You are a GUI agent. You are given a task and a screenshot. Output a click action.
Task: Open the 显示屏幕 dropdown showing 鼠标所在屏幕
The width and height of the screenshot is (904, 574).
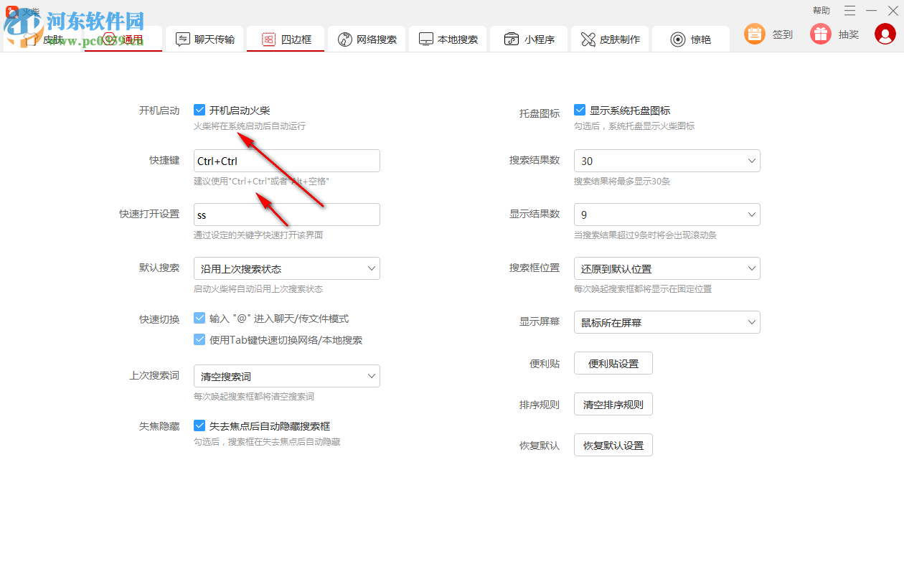[x=667, y=322]
